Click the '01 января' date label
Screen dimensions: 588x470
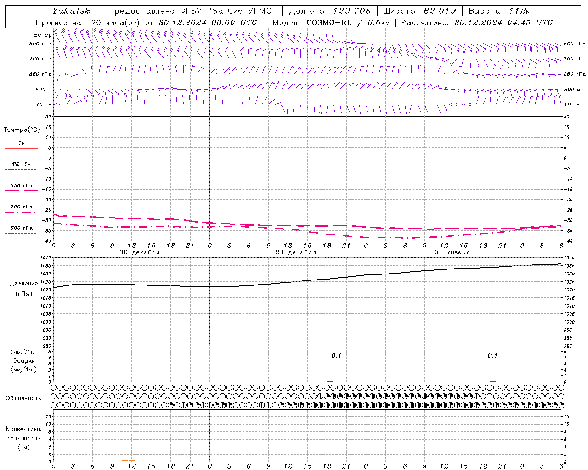[x=452, y=252]
